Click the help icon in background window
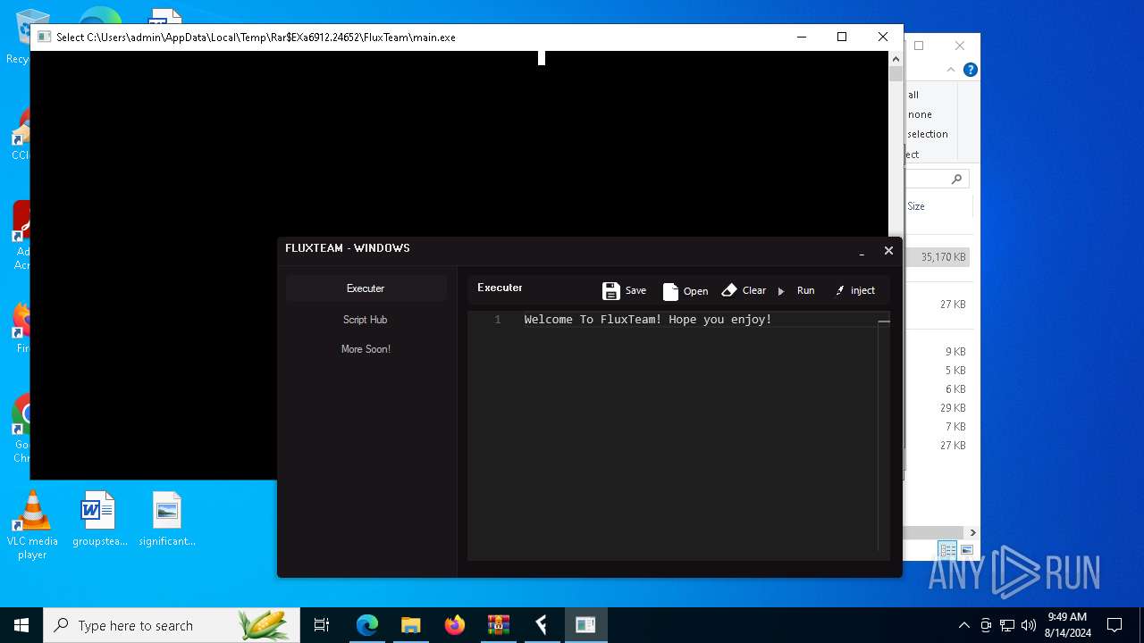Viewport: 1144px width, 643px height. [x=970, y=70]
